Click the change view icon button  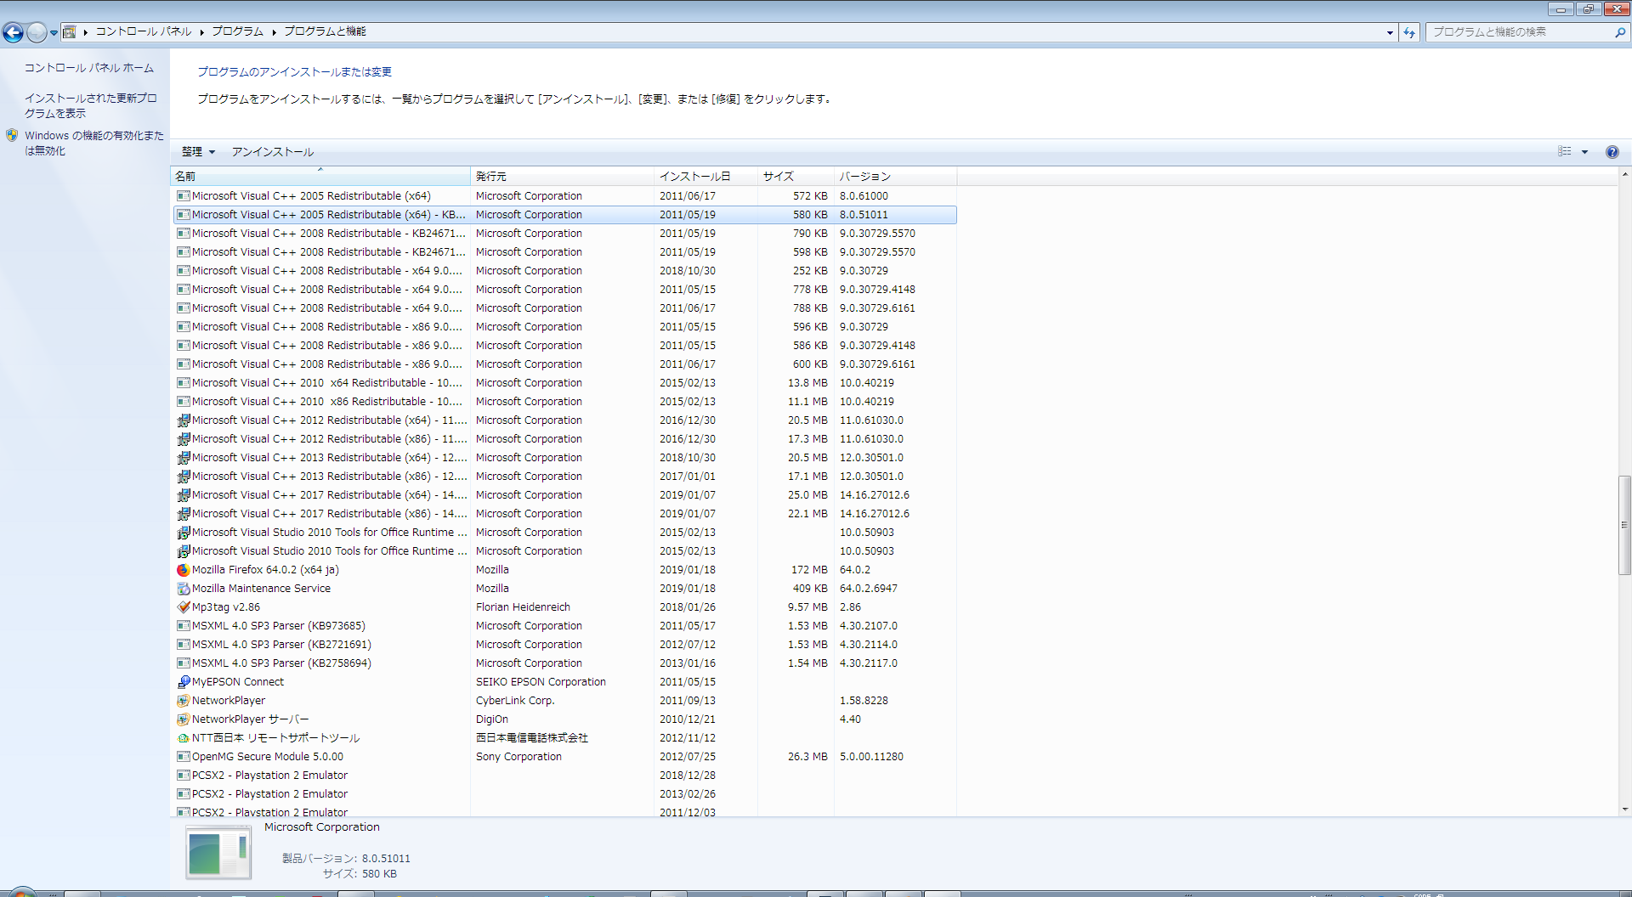(1564, 151)
